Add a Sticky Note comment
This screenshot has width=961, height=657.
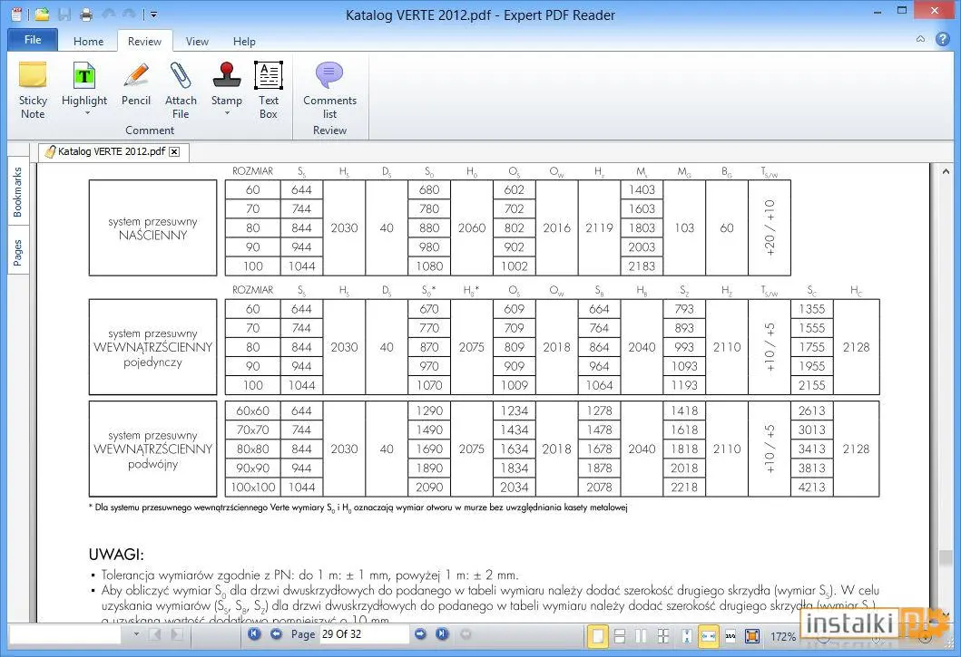coord(33,90)
